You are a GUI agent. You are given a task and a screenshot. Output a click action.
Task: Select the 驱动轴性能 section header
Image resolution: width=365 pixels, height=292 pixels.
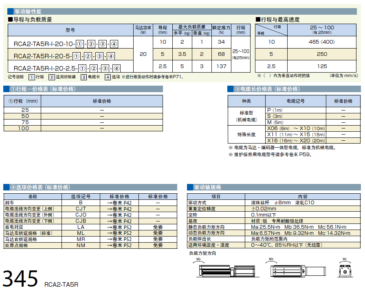coord(28,11)
